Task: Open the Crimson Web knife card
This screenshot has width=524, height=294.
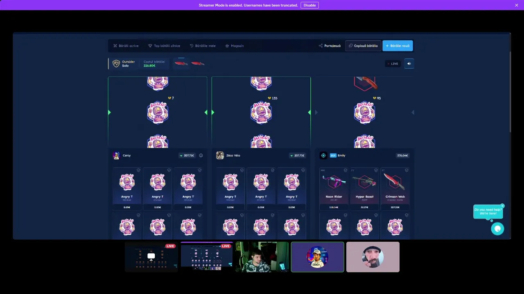Action: pos(395,189)
